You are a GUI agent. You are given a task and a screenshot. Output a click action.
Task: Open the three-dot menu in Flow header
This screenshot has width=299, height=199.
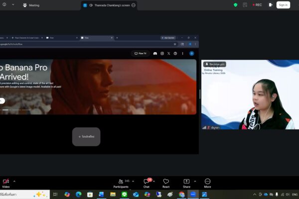click(182, 54)
